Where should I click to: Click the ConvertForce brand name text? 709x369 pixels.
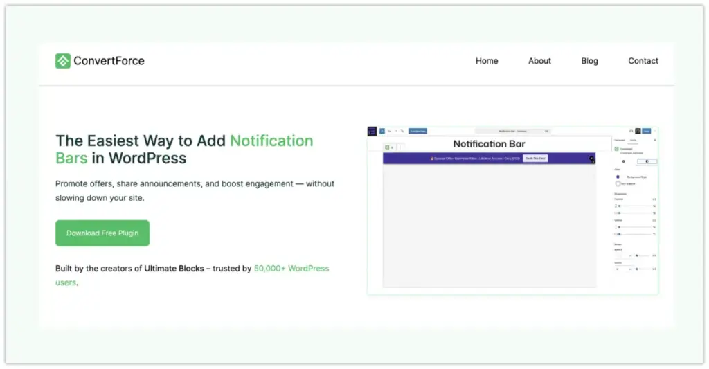click(109, 61)
